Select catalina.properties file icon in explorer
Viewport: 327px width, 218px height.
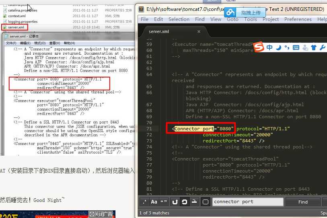(5, 10)
